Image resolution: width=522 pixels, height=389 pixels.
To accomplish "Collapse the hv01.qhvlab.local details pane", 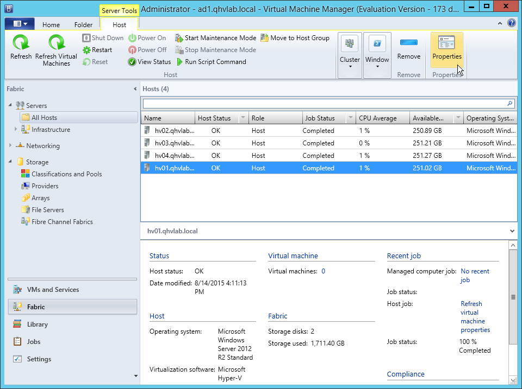I will tap(513, 231).
